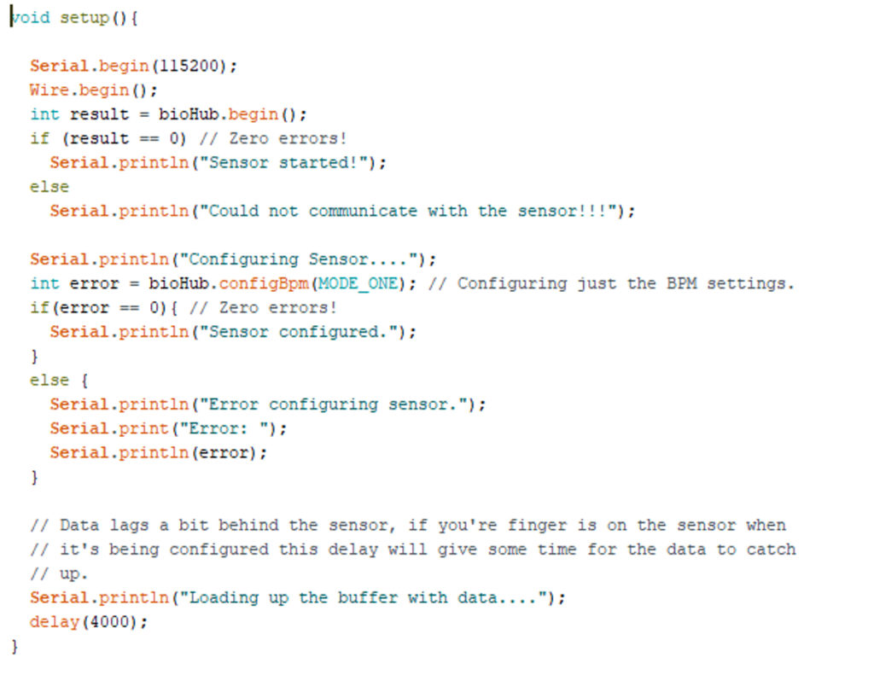
Task: Click the "Could not communicate with the sensor!!!" line
Action: pos(342,212)
